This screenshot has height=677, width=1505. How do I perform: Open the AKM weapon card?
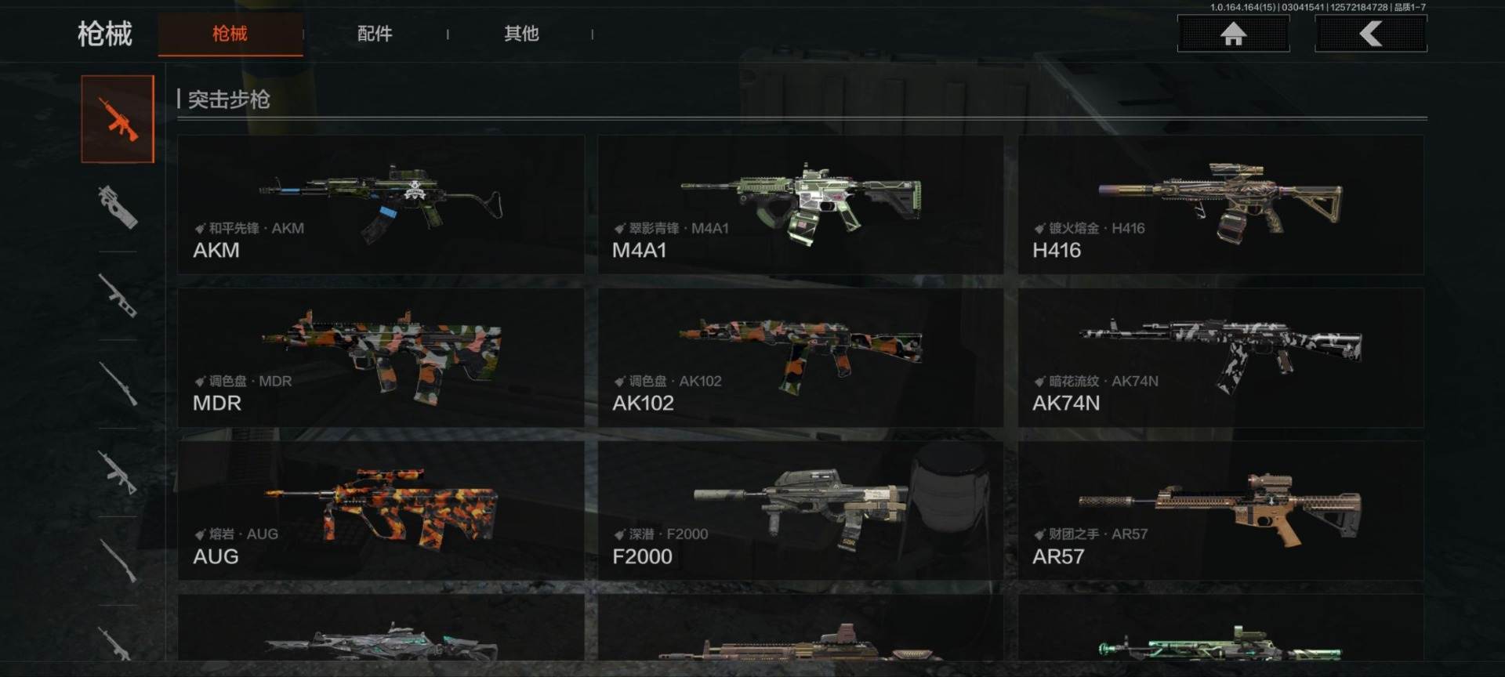click(381, 205)
